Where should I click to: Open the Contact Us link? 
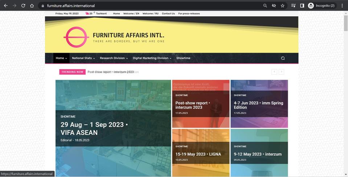point(168,13)
